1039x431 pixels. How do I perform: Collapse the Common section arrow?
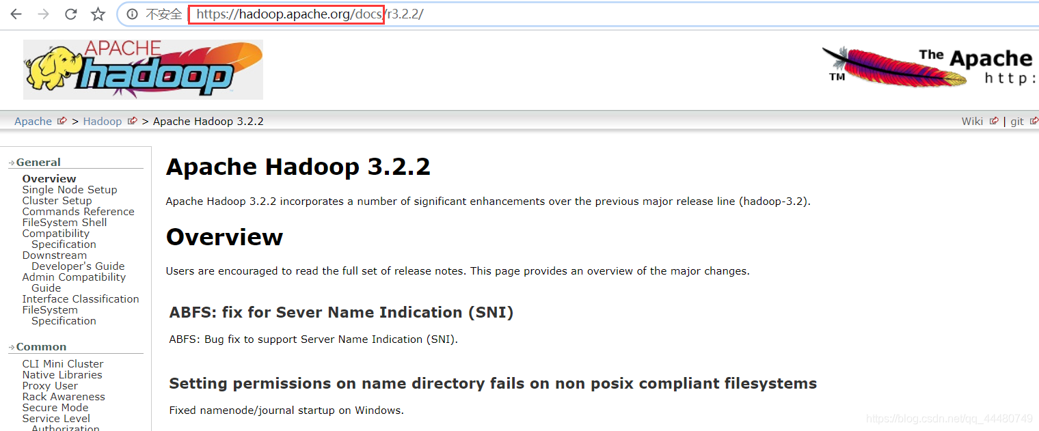[12, 347]
